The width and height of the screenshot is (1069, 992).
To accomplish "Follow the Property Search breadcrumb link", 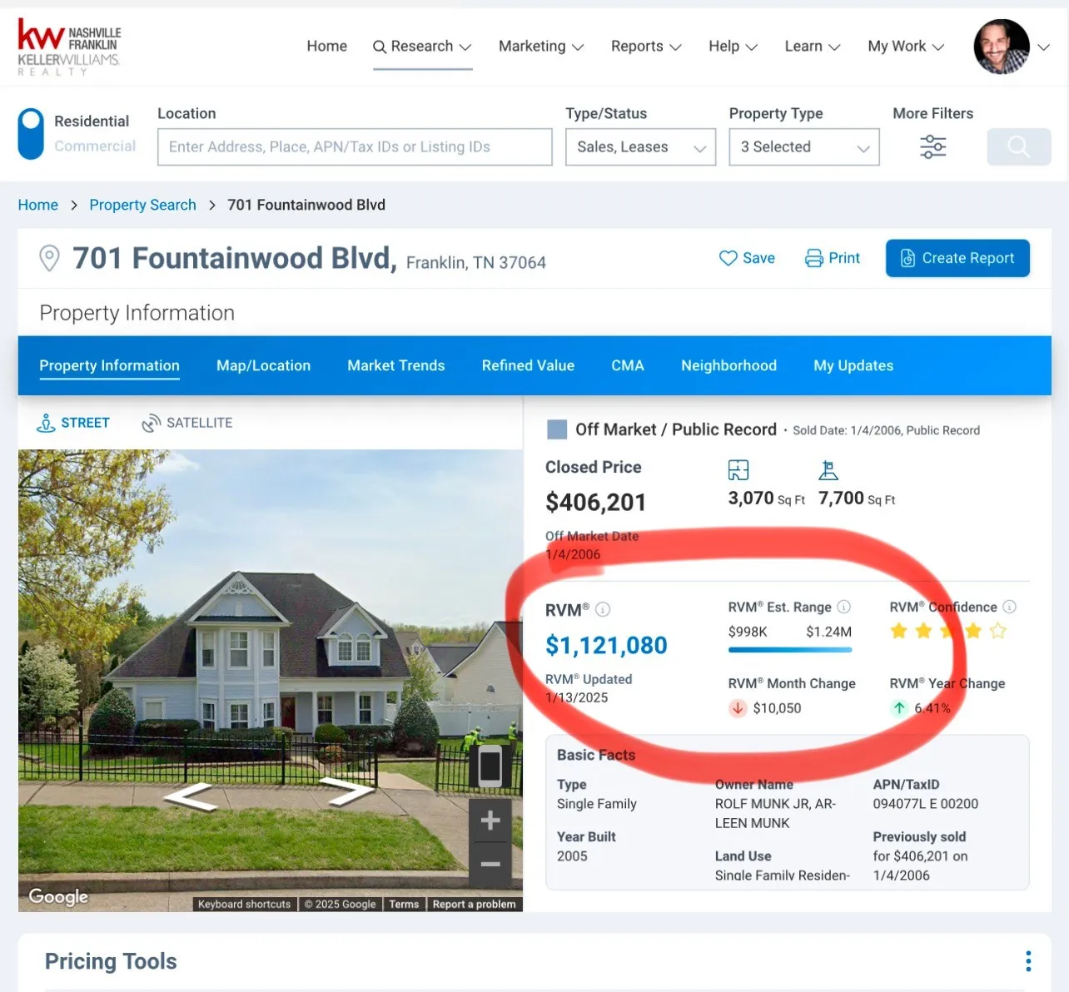I will (143, 205).
